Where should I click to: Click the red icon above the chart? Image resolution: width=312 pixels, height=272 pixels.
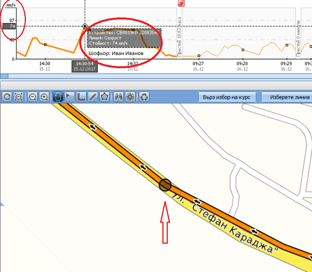(x=181, y=3)
